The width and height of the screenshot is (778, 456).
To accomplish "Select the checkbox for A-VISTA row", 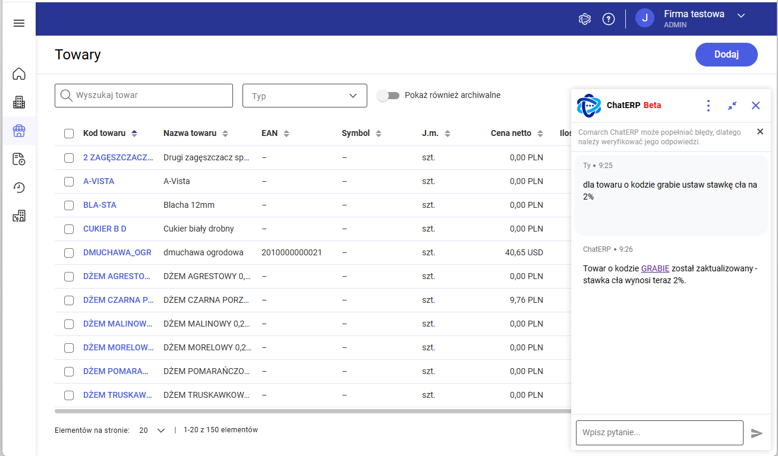I will tap(69, 181).
